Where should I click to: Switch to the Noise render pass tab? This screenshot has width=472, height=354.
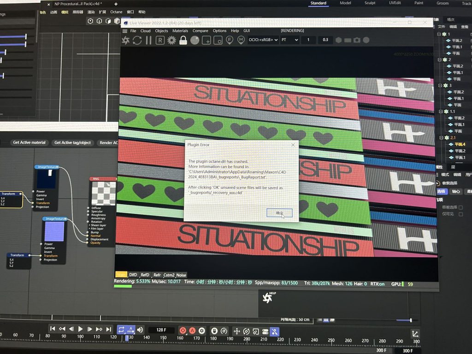[181, 275]
